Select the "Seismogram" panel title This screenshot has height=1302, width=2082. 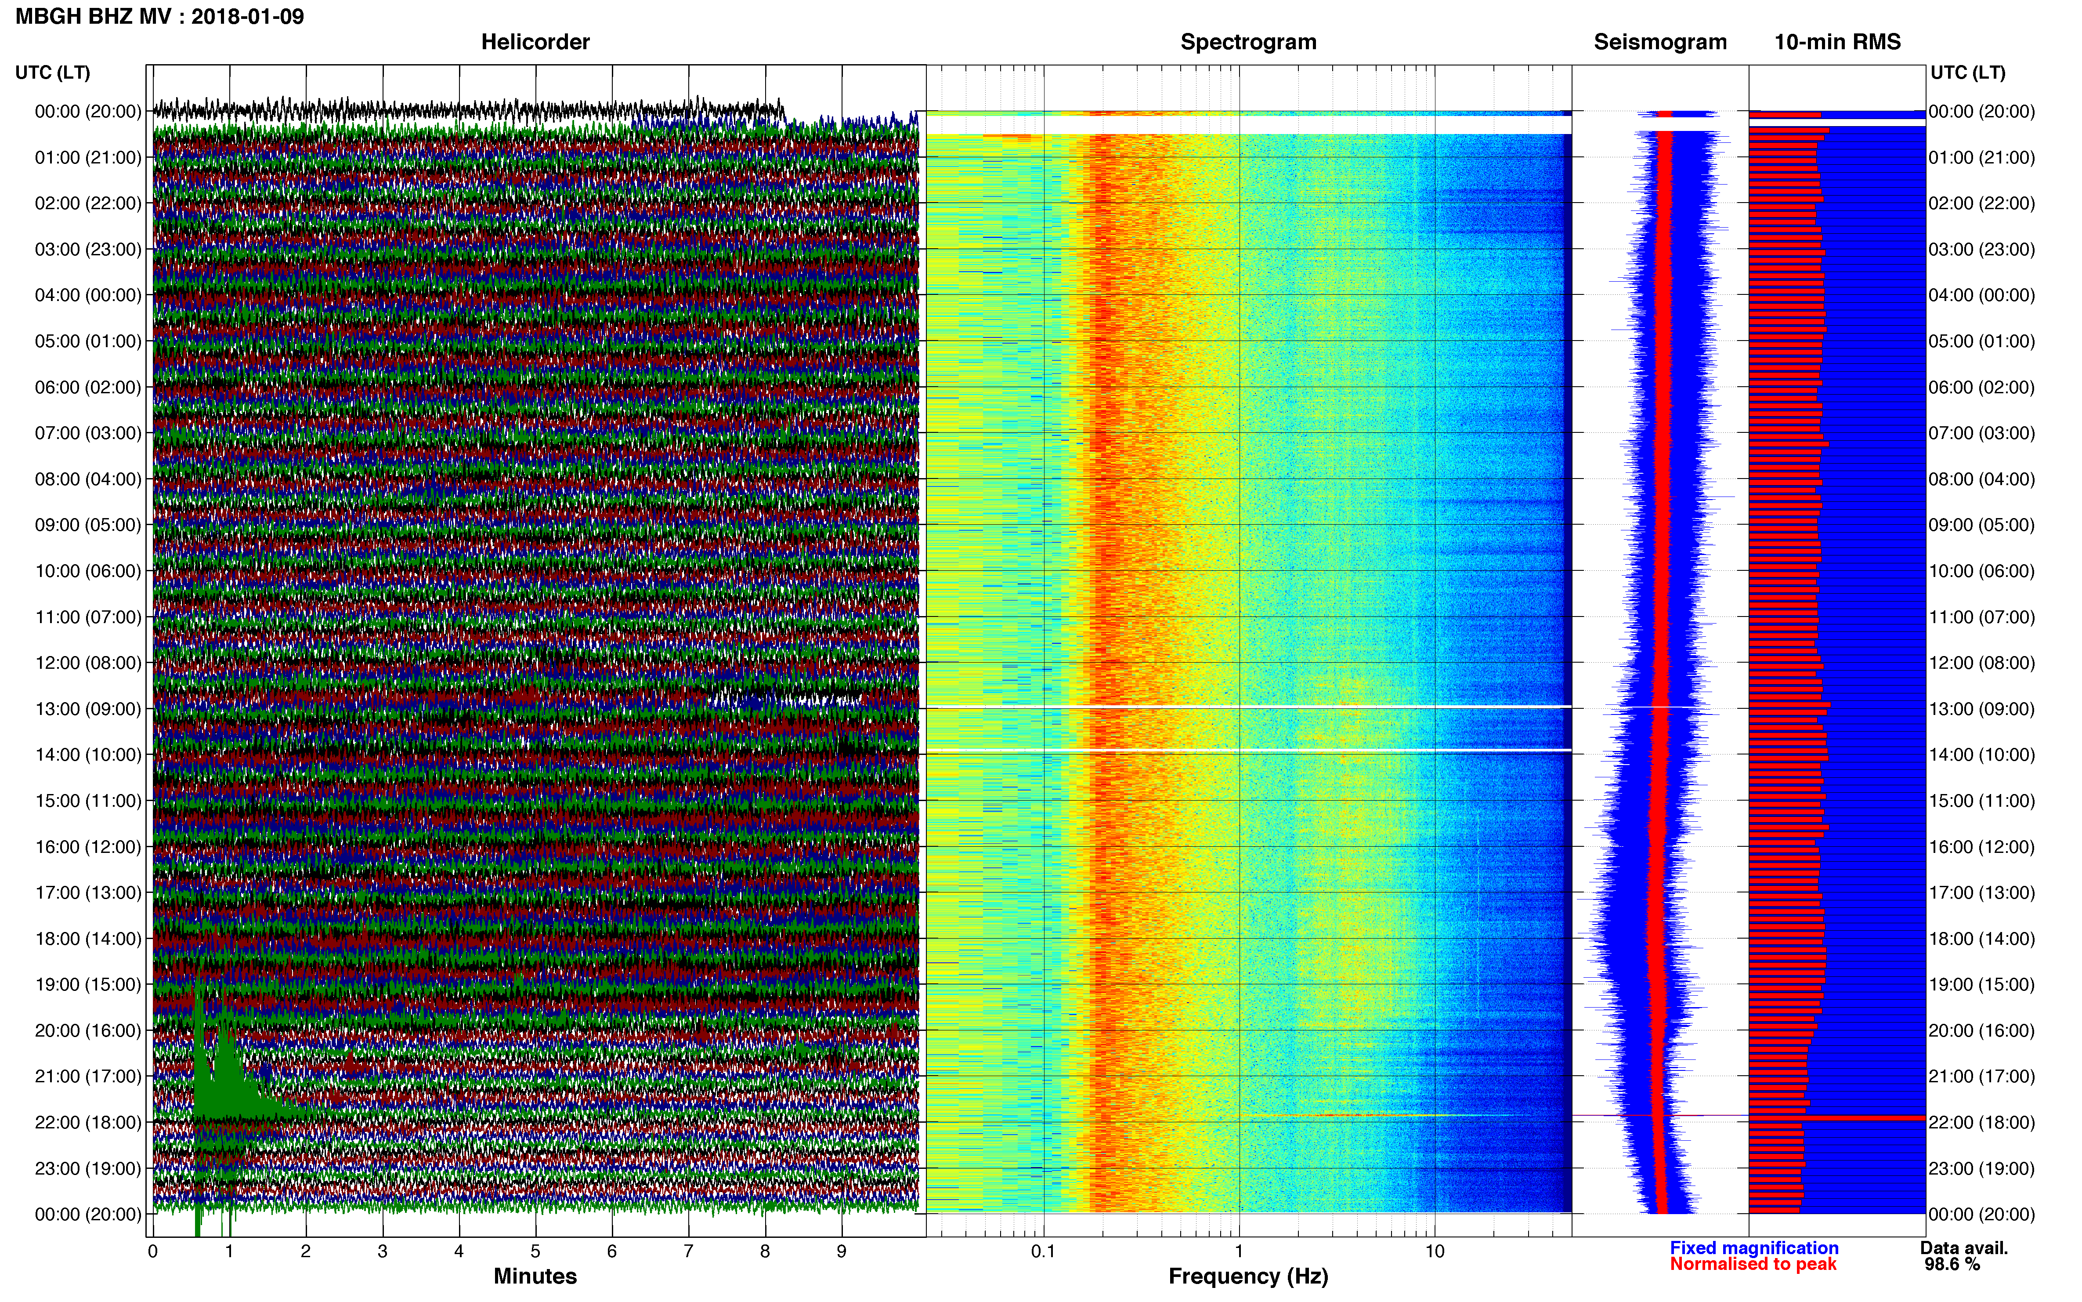(x=1660, y=42)
